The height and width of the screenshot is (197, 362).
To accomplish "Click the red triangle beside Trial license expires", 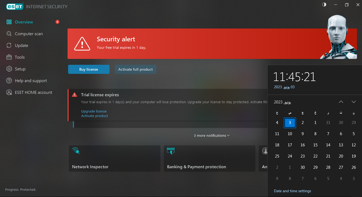I will [74, 95].
